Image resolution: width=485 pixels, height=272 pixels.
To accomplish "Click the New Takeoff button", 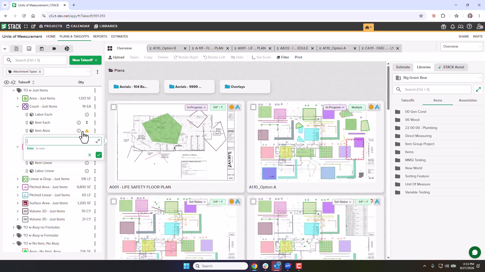I will coord(85,60).
